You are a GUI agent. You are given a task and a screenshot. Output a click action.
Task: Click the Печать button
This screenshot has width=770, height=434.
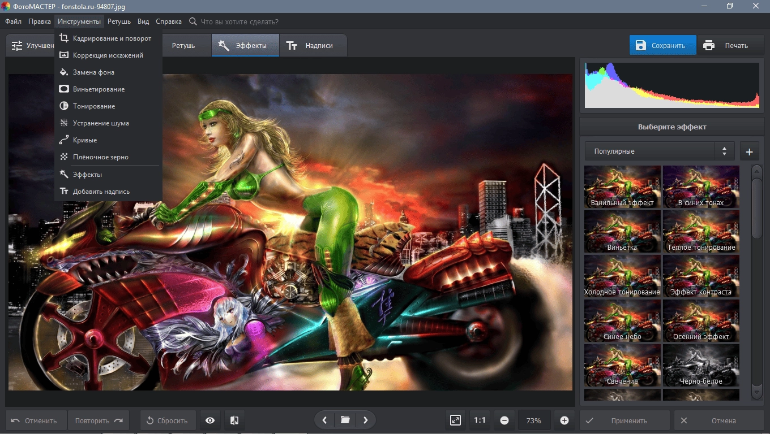(730, 45)
